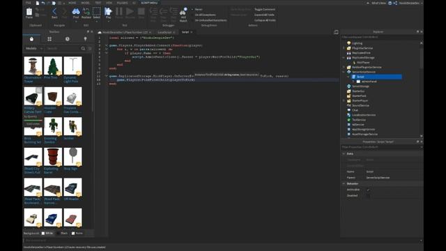Select the Pine Tree model thumbnail

tap(53, 66)
